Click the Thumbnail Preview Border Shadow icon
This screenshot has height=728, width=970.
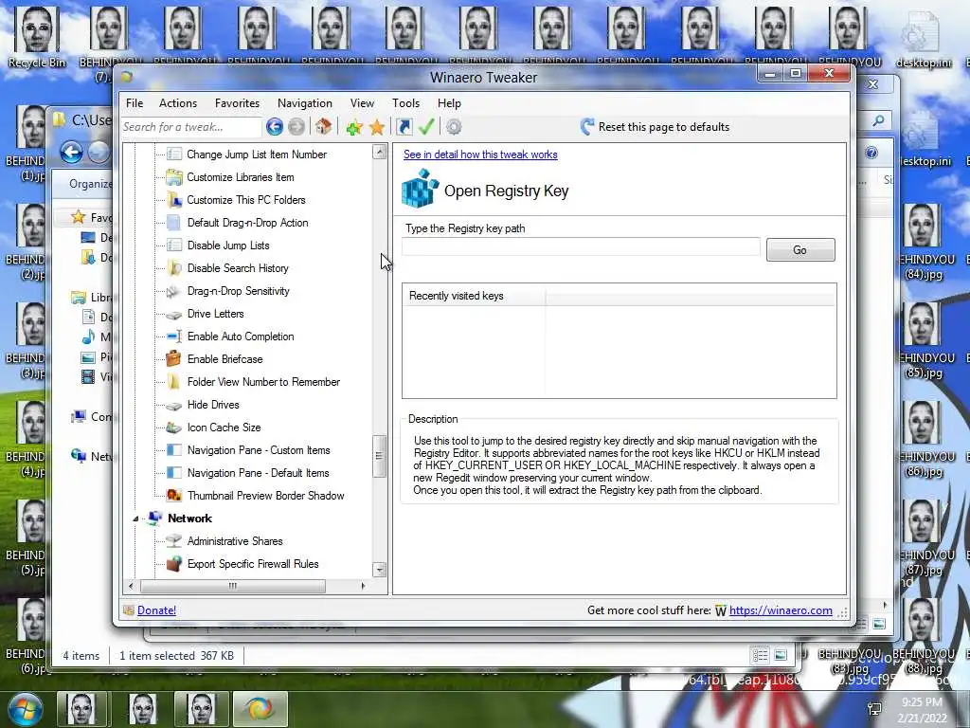coord(174,495)
